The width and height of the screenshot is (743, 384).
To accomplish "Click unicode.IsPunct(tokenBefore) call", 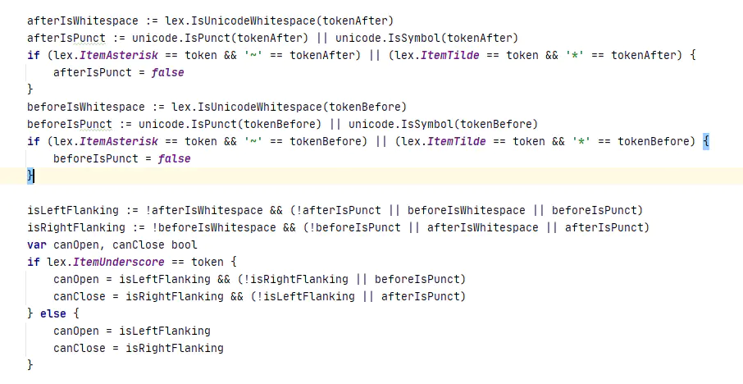I will coord(230,124).
